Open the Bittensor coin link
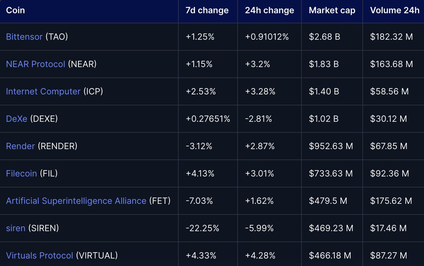The image size is (424, 266). pyautogui.click(x=24, y=36)
